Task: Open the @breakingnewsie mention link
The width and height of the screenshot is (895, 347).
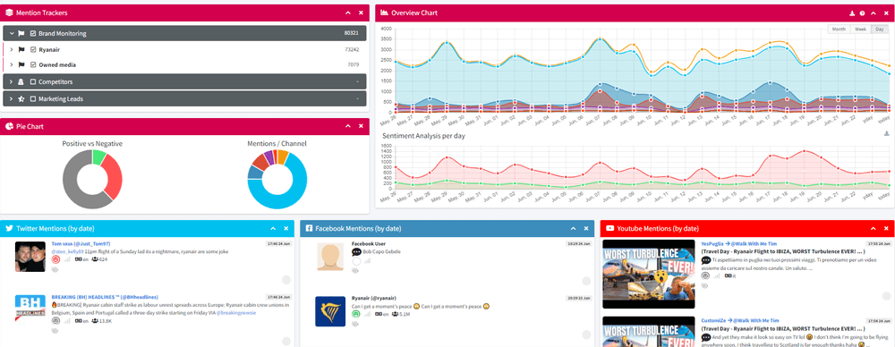Action: (235, 313)
